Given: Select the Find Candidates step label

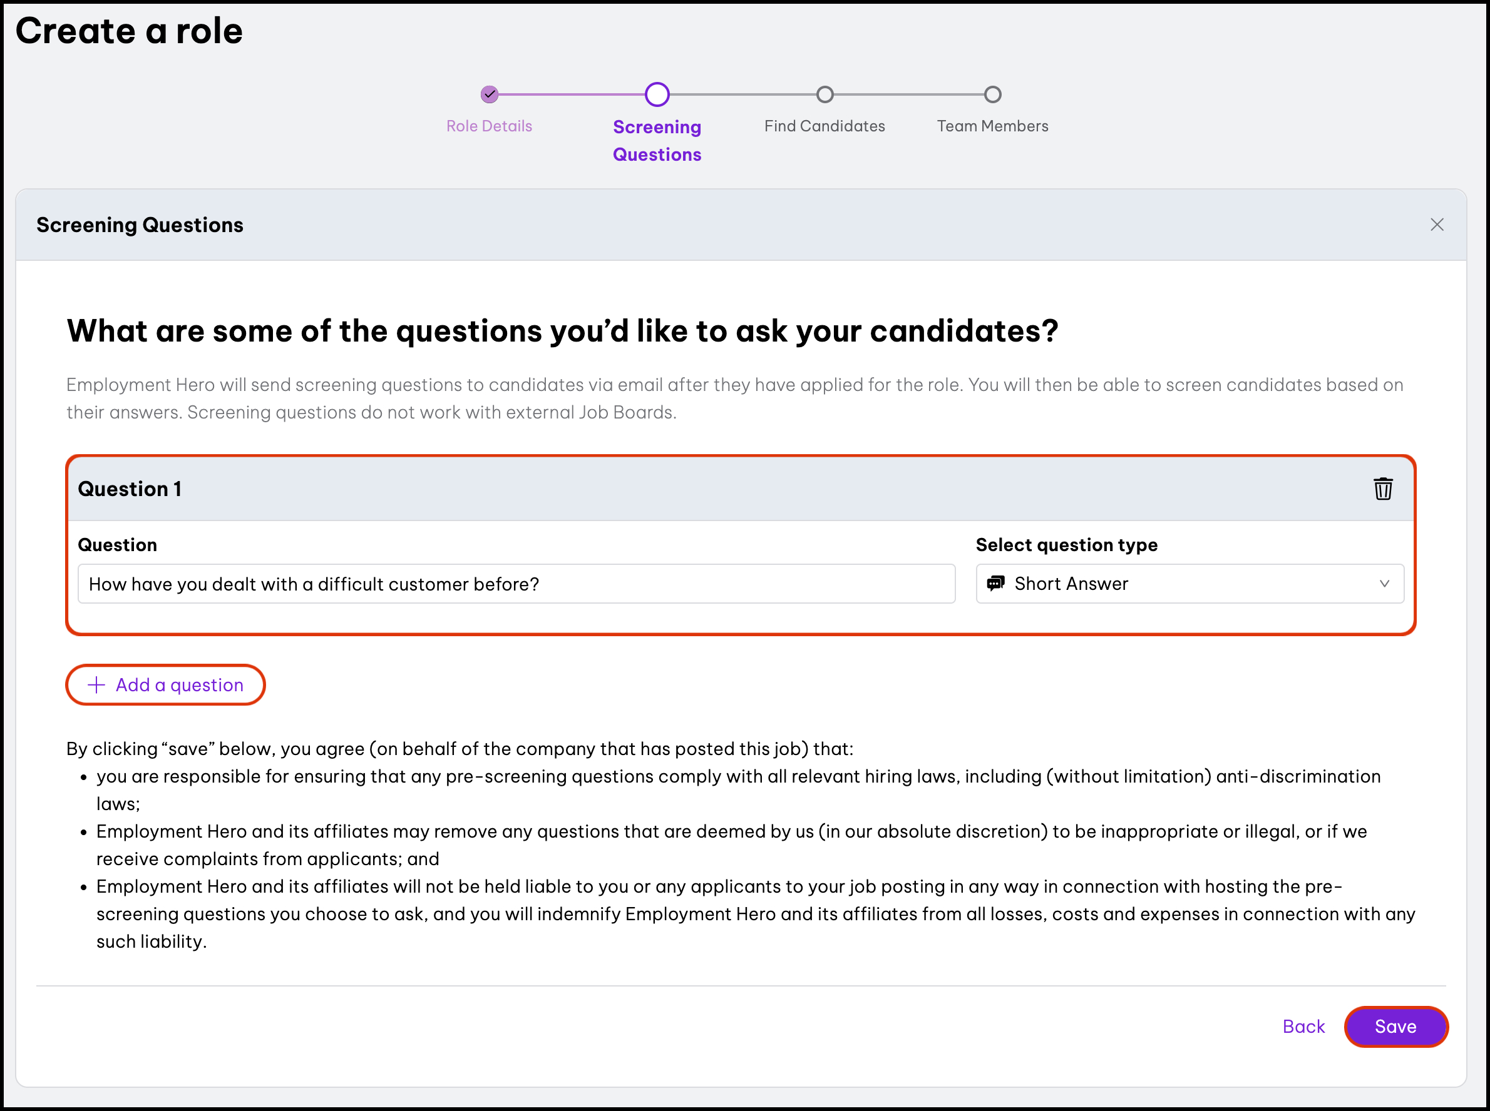Looking at the screenshot, I should (x=825, y=126).
